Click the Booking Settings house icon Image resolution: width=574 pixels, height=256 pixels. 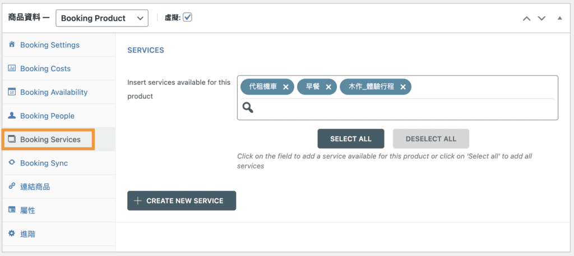click(12, 45)
